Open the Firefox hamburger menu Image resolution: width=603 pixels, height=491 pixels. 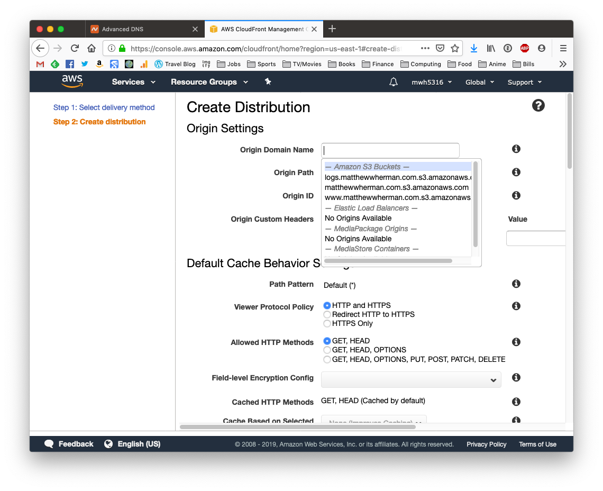pyautogui.click(x=563, y=49)
